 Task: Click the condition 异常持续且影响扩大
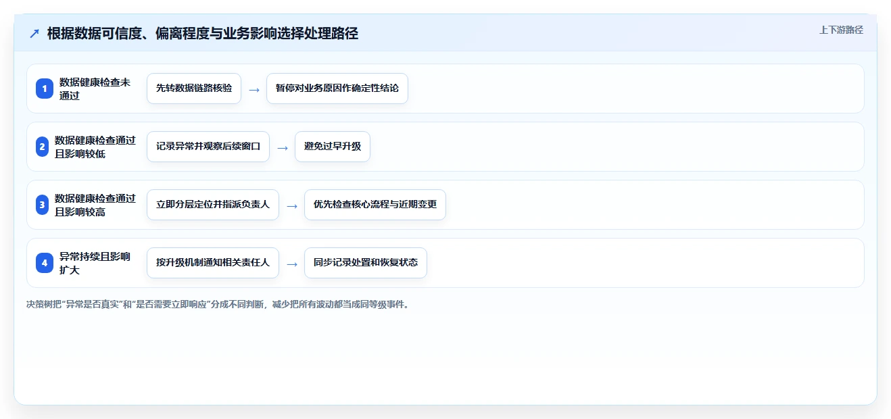[x=95, y=263]
